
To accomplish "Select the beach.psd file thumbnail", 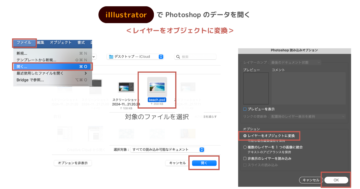I will 157,86.
